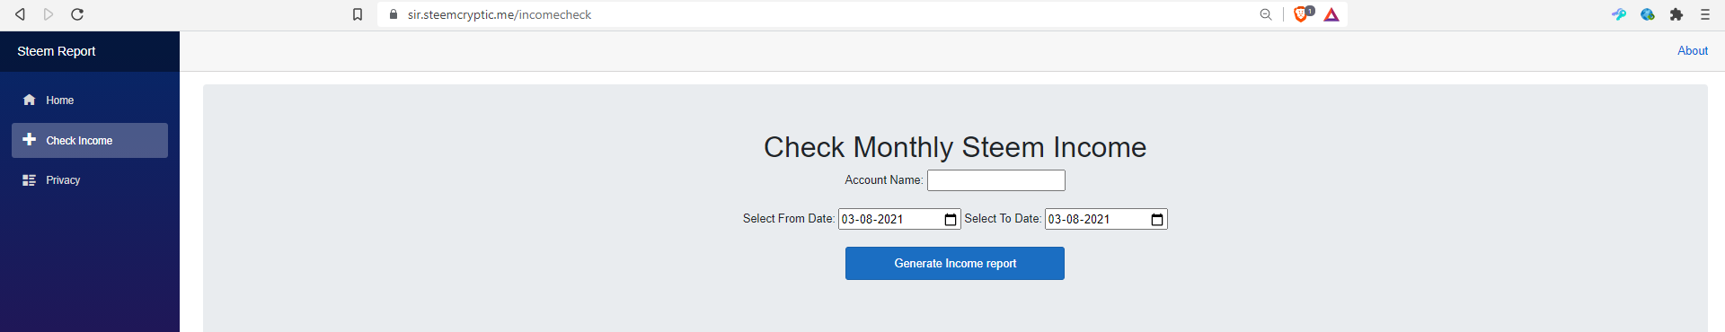
Task: Click the Select To Date: label
Action: click(x=1003, y=219)
